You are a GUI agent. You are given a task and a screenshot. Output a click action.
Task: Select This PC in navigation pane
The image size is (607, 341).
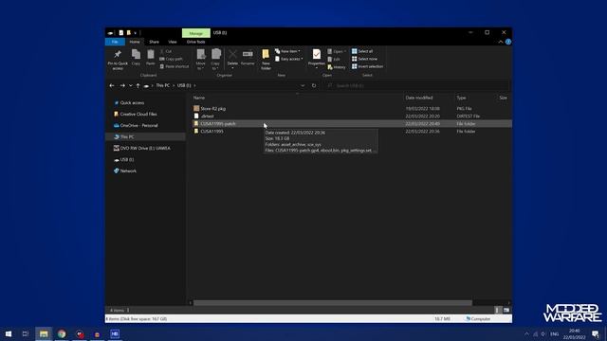point(127,136)
